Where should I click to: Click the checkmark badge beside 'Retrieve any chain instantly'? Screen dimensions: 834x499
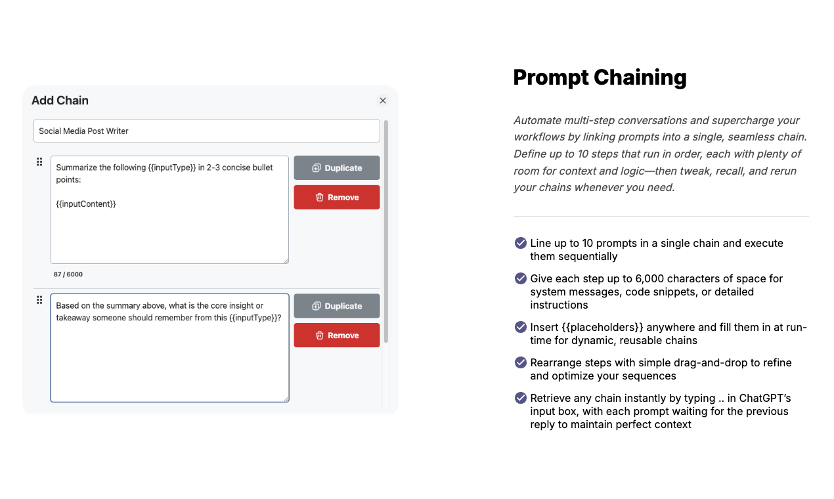[520, 397]
